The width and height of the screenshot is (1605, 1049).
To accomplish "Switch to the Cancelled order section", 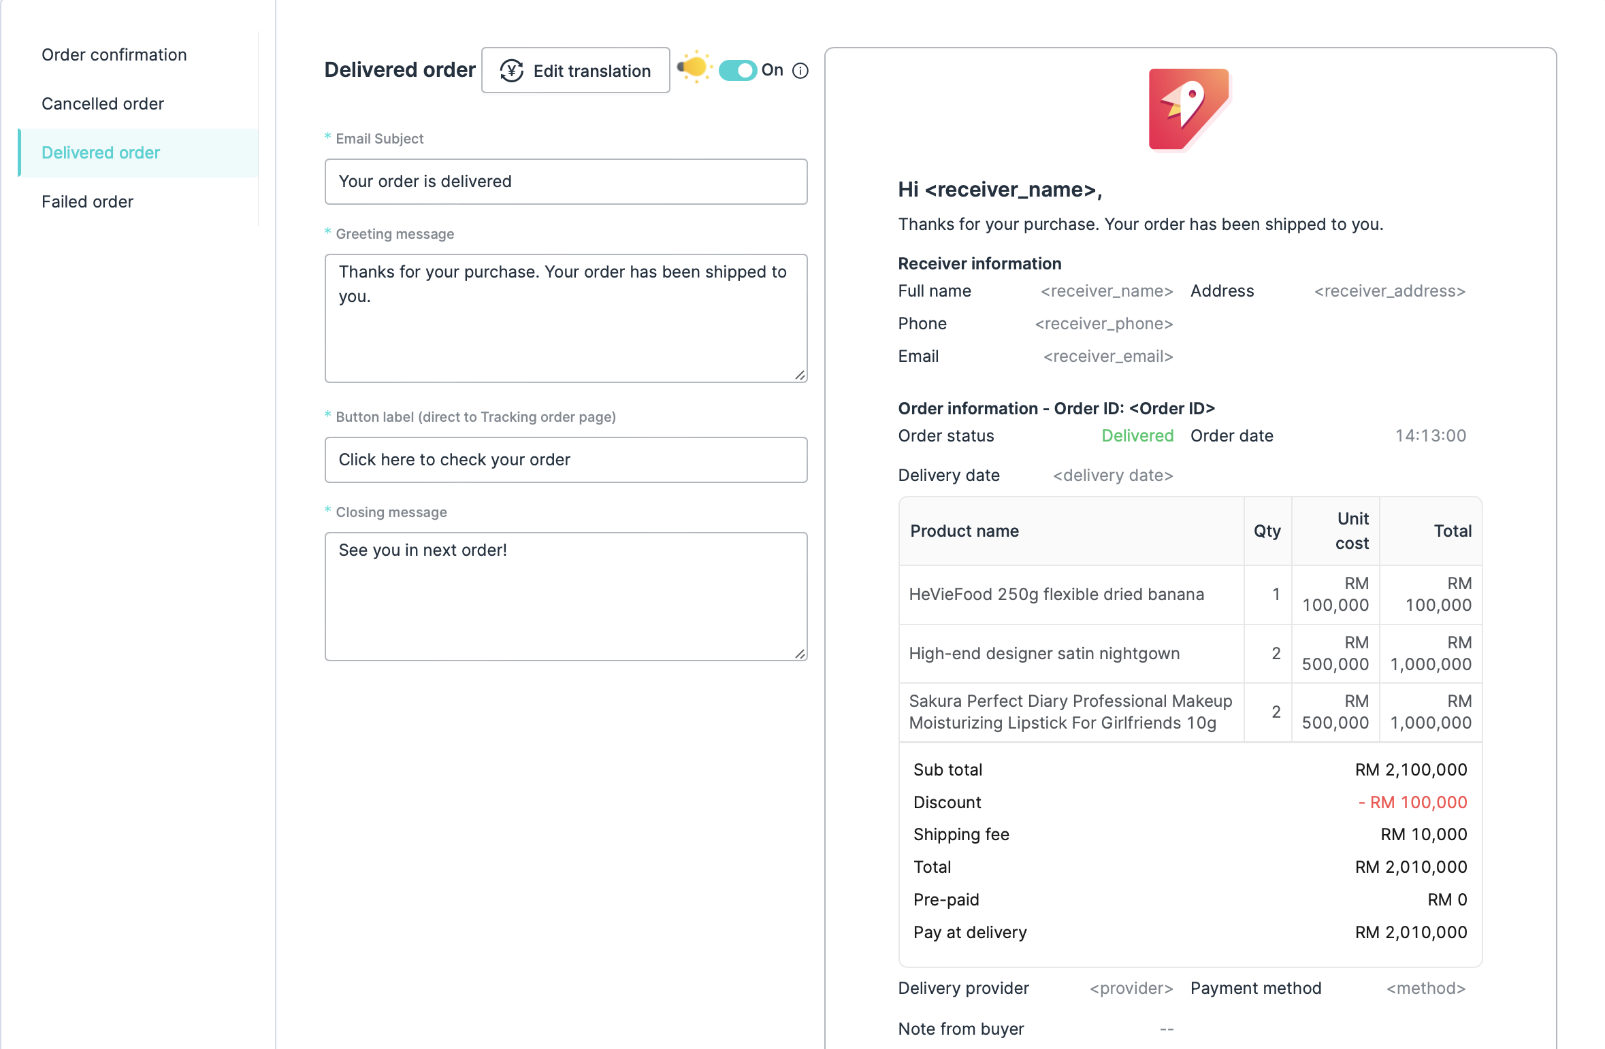I will click(x=102, y=103).
